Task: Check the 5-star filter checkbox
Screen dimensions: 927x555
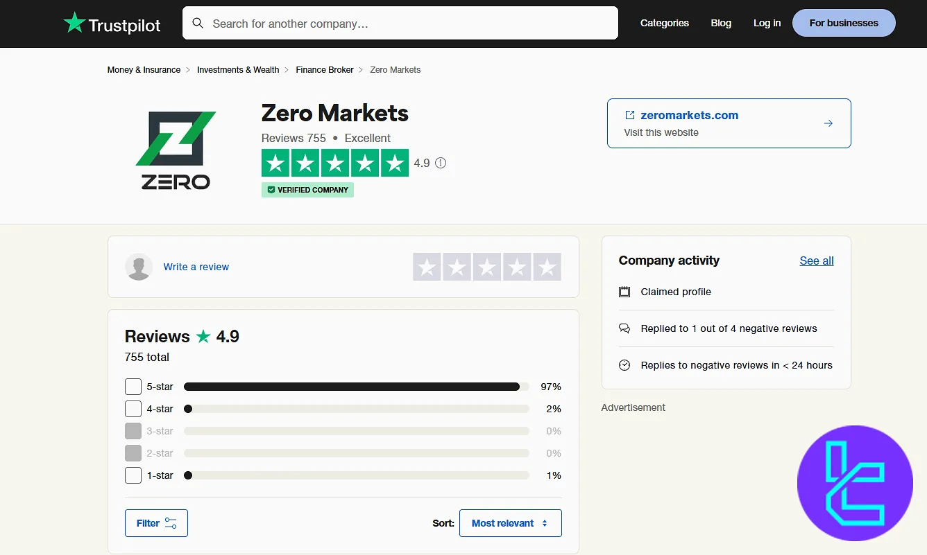Action: click(133, 387)
